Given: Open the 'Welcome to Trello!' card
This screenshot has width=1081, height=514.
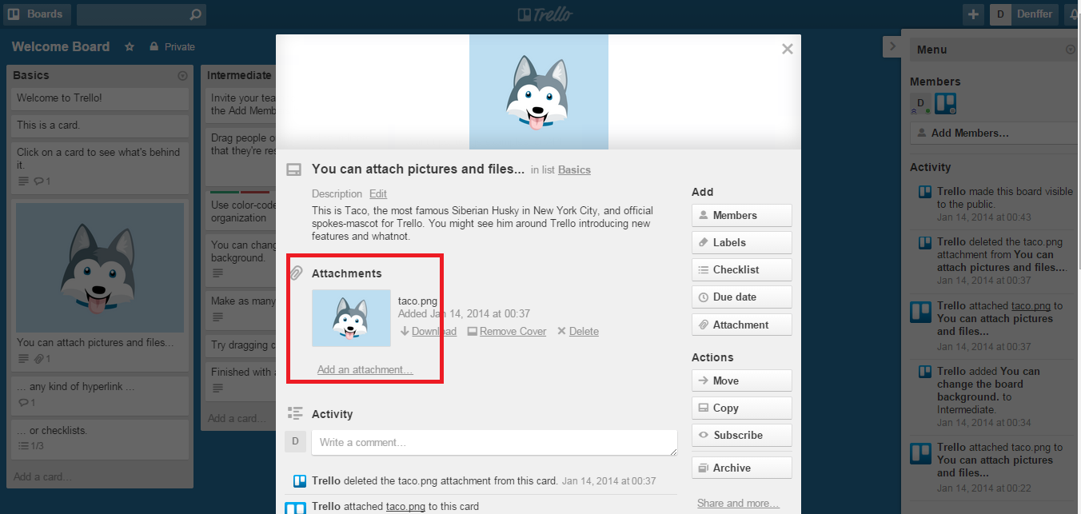Looking at the screenshot, I should click(x=100, y=98).
